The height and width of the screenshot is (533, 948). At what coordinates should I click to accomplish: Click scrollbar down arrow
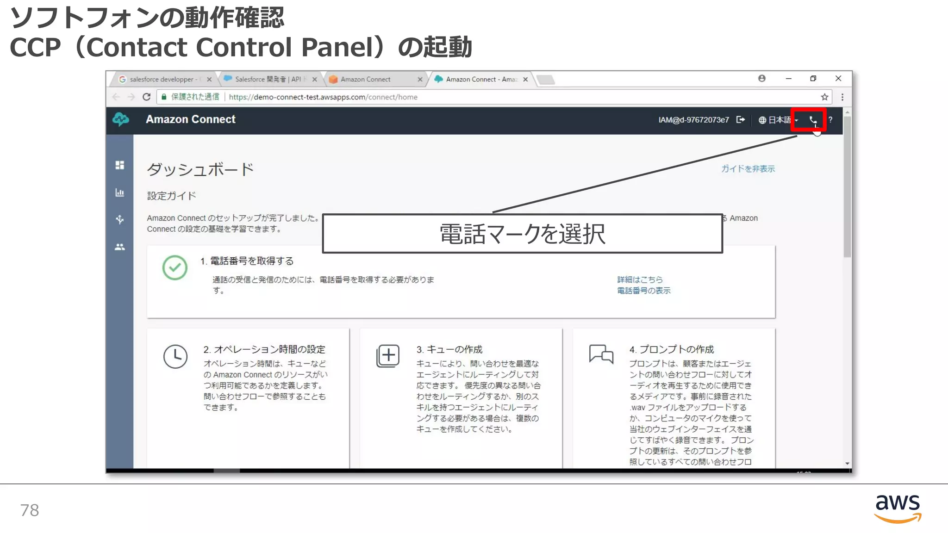point(847,463)
